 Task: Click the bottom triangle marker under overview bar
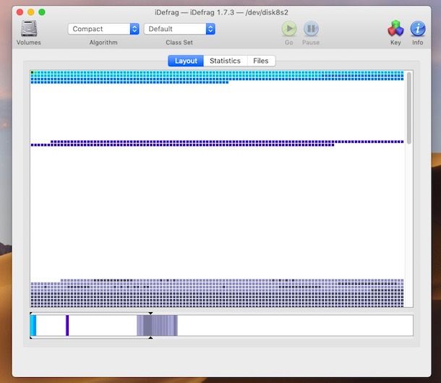(x=150, y=337)
